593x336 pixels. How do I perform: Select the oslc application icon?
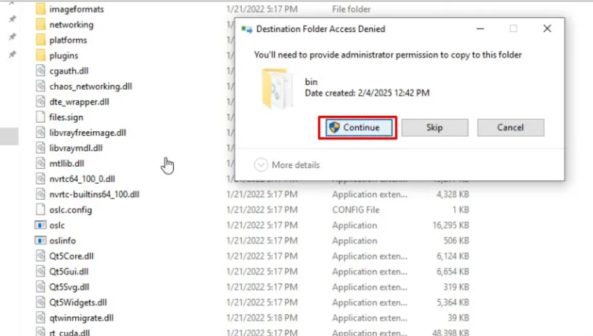[40, 225]
